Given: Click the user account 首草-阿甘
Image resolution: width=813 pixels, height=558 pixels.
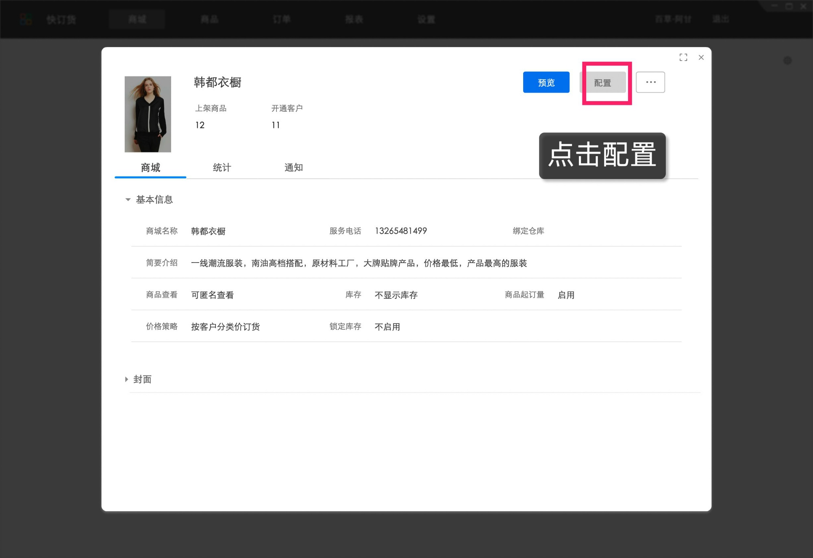Looking at the screenshot, I should [673, 19].
